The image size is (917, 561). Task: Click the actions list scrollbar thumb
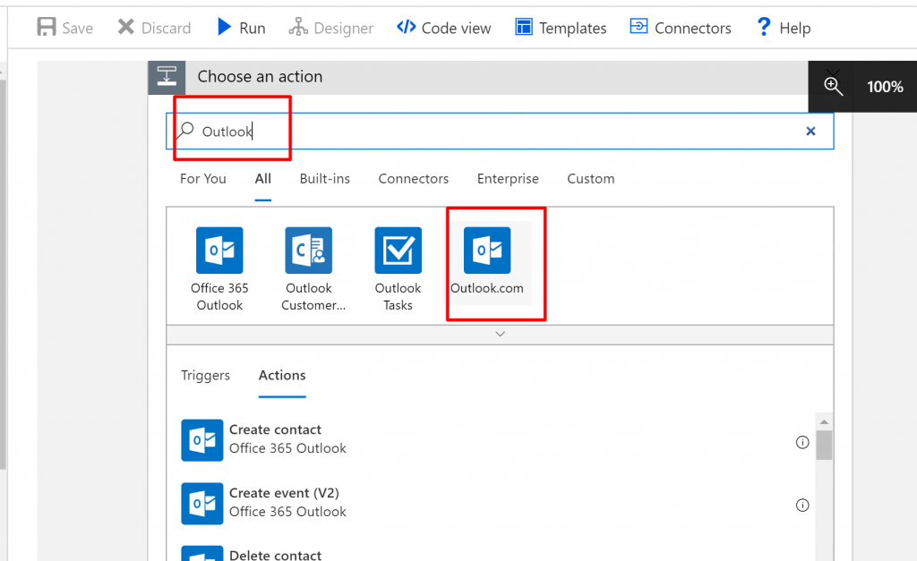(x=824, y=446)
